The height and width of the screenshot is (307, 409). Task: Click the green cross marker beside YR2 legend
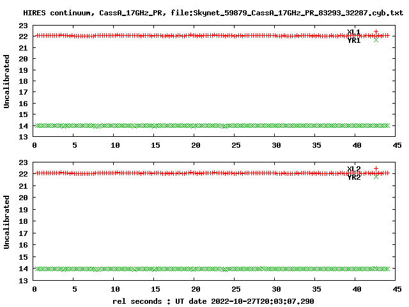point(376,177)
